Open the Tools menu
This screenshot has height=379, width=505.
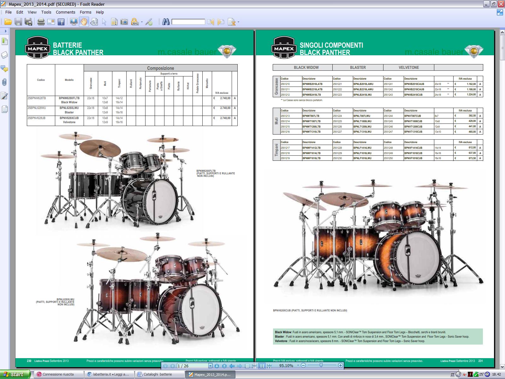(x=46, y=12)
